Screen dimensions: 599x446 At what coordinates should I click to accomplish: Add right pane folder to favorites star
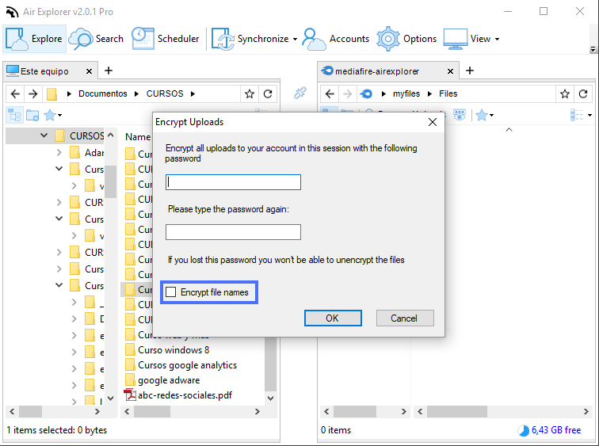point(565,94)
